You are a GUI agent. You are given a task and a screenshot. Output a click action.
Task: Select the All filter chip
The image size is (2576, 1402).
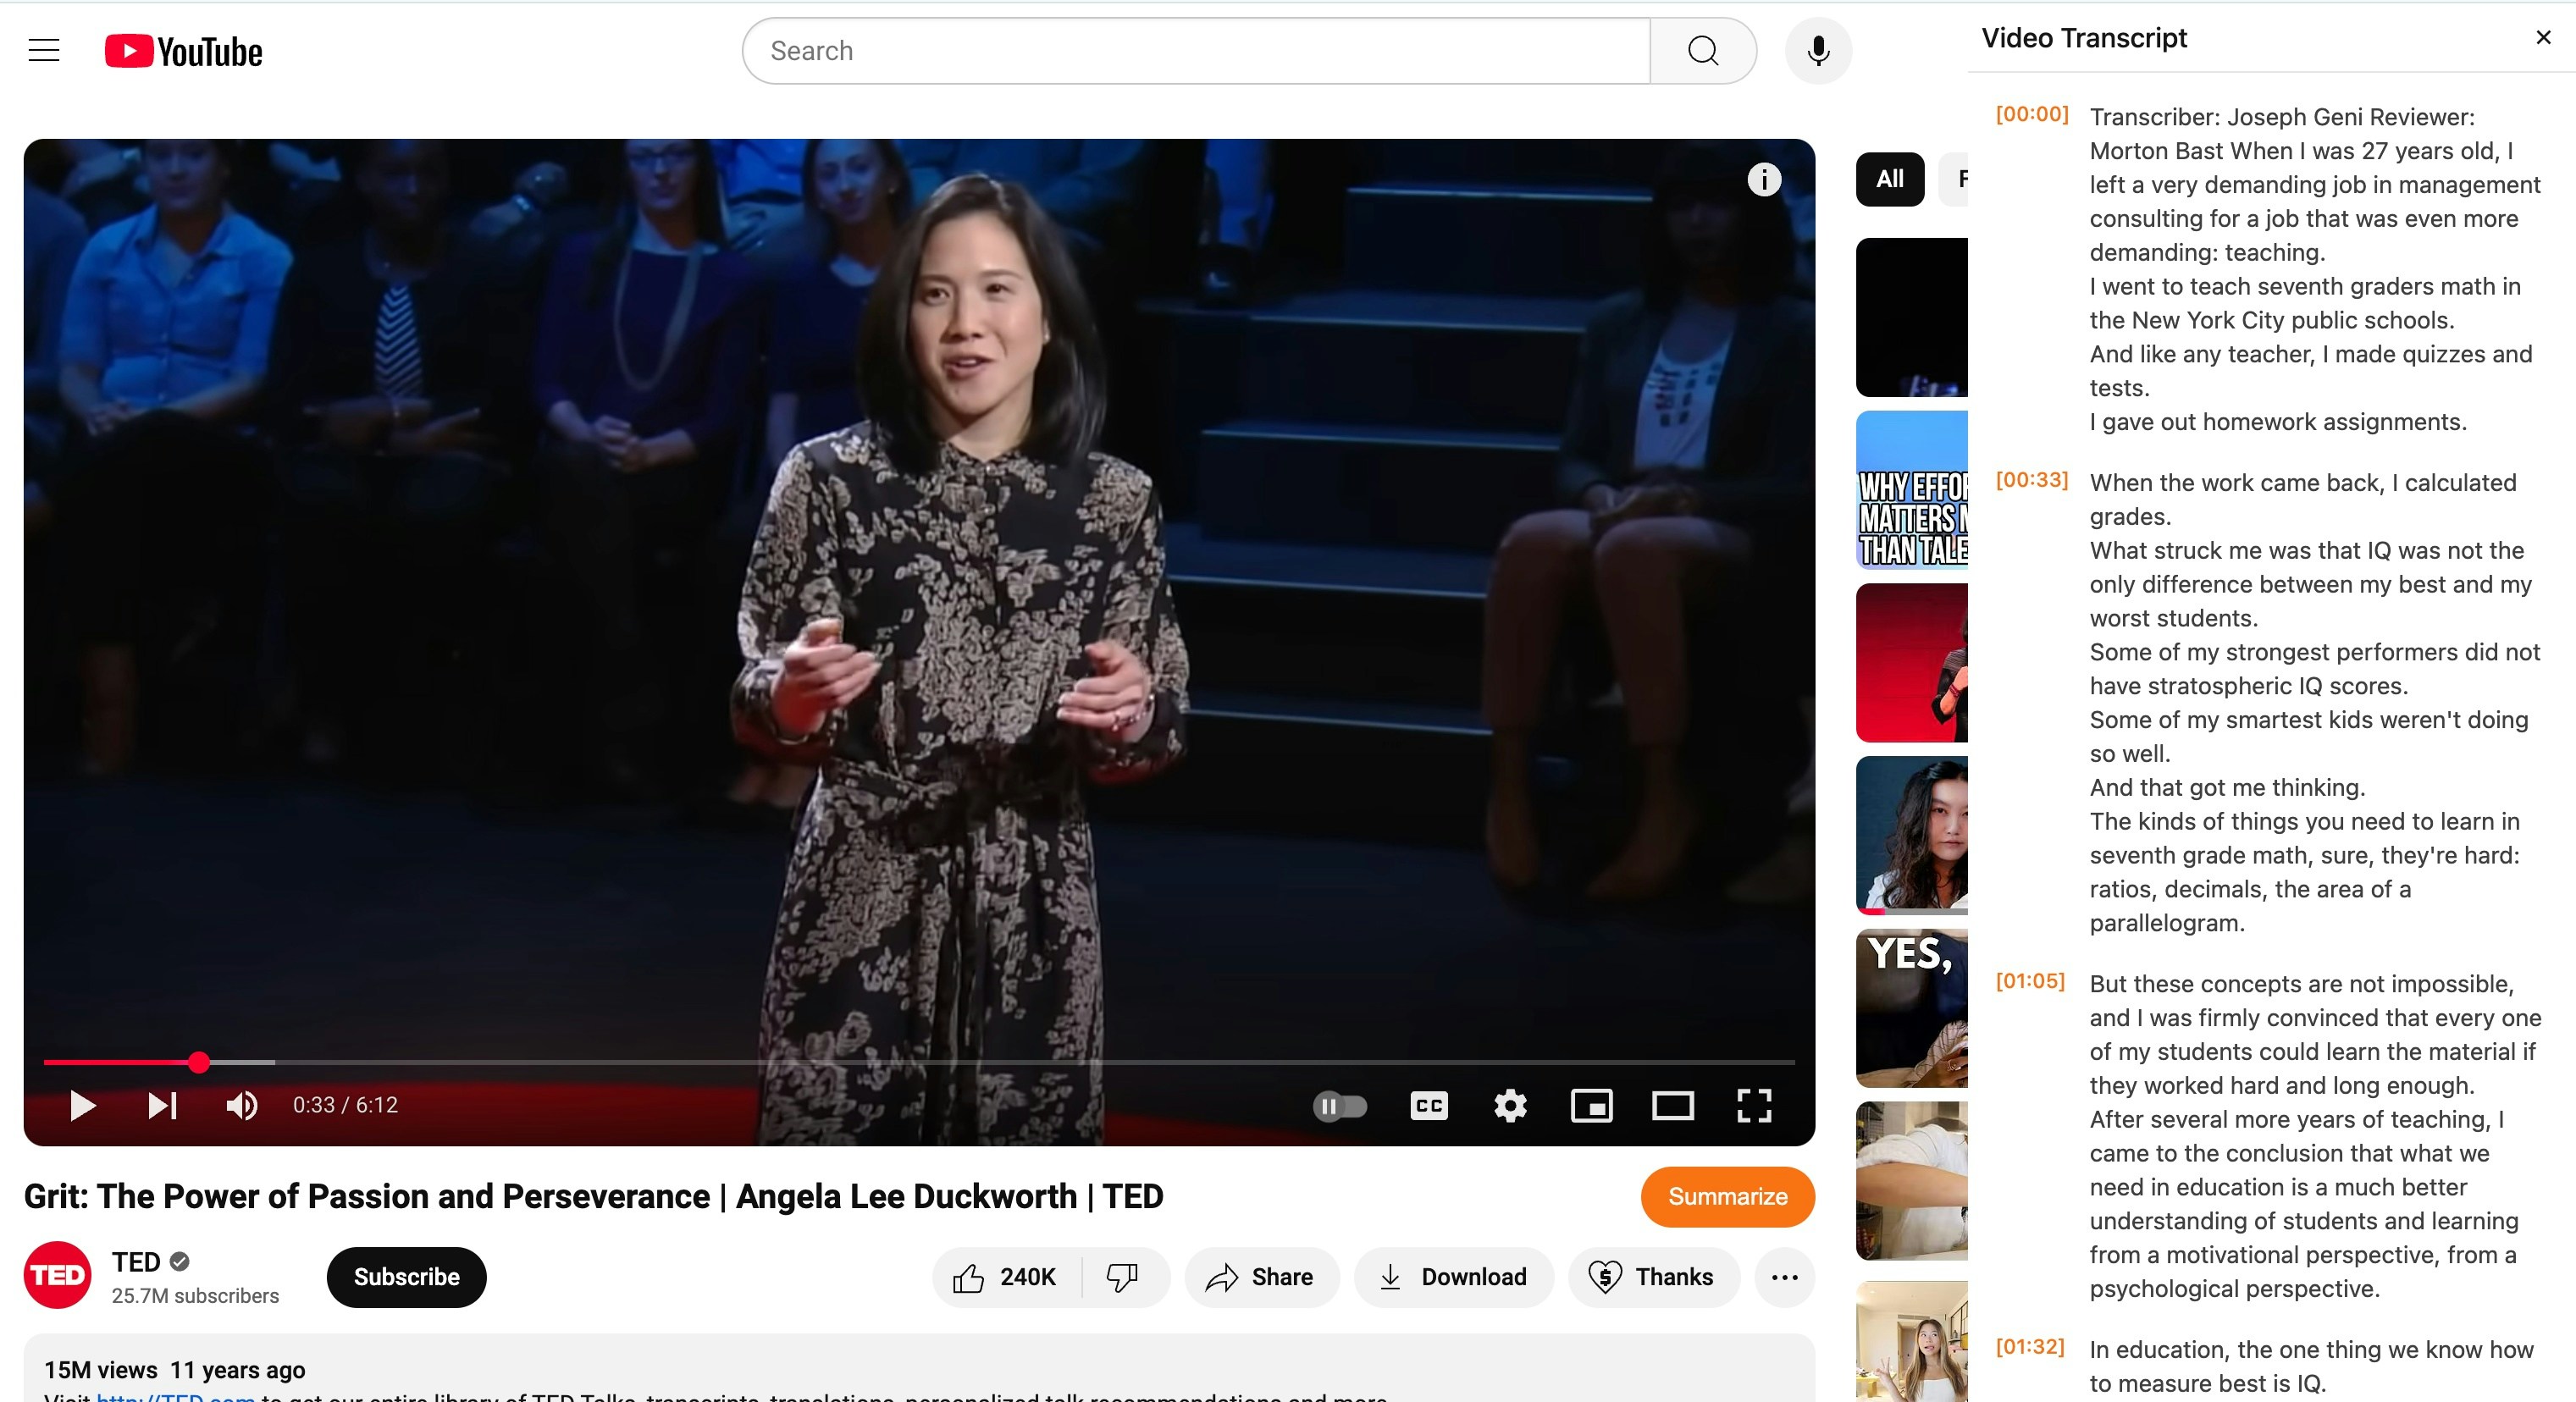1889,179
